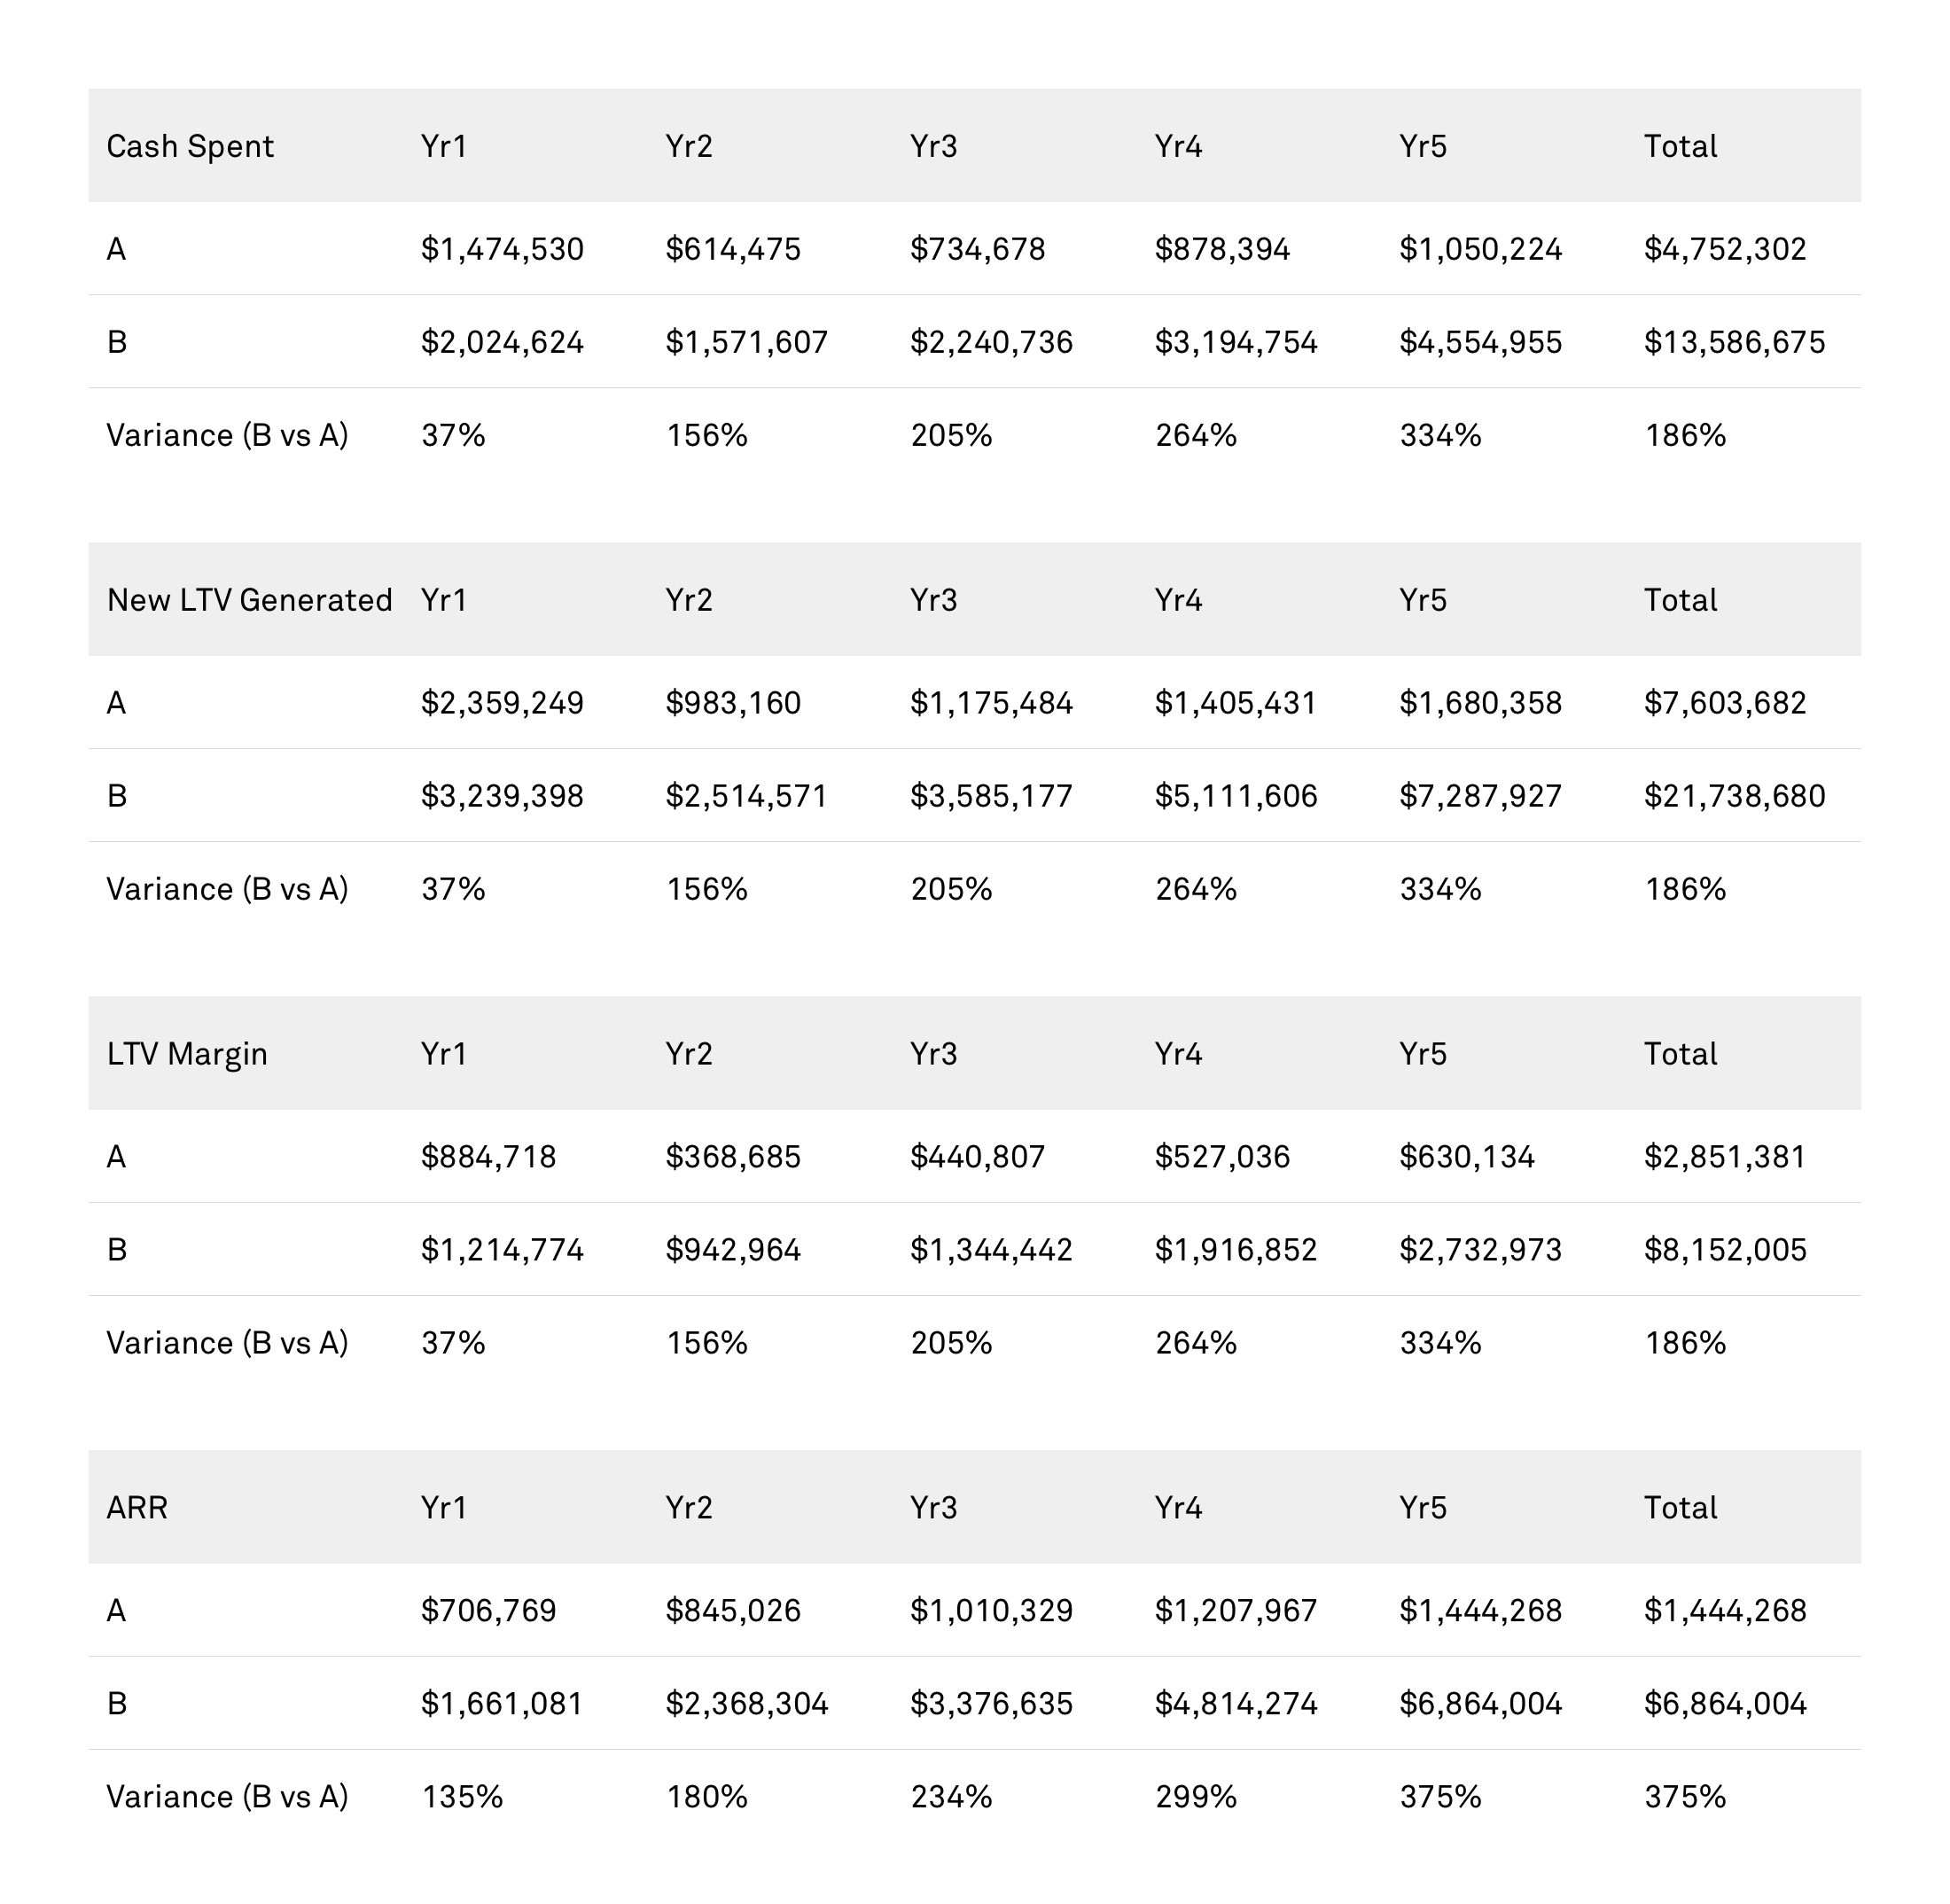Click New LTV Yr5 value $7,287,927
This screenshot has width=1950, height=1904.
[x=1480, y=796]
